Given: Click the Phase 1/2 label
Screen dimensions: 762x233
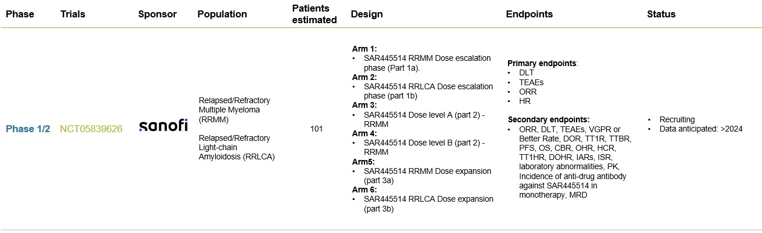Looking at the screenshot, I should pos(27,129).
